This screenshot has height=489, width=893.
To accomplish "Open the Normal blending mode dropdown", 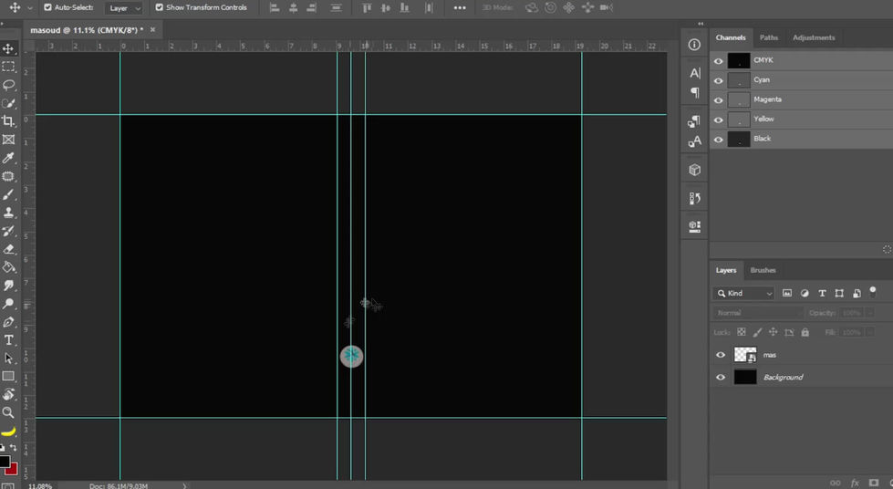I will pyautogui.click(x=758, y=313).
